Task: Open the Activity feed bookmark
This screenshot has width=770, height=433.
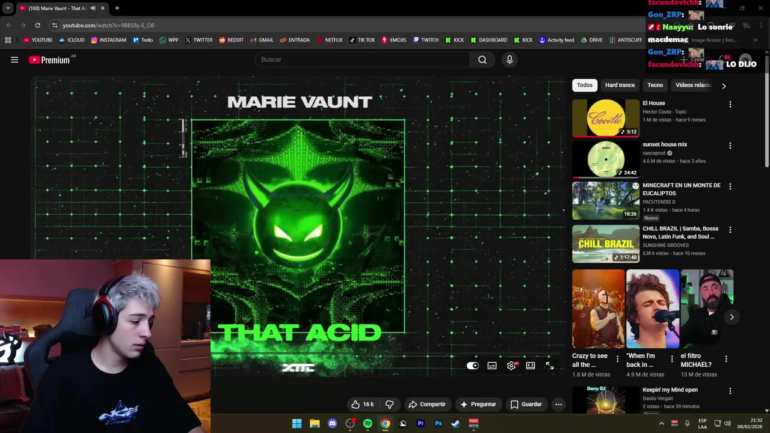Action: click(556, 40)
